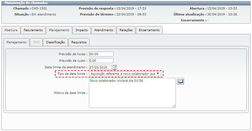Click the chamado number CHD-1501
Viewport: 252px width, 131px height.
click(x=39, y=8)
